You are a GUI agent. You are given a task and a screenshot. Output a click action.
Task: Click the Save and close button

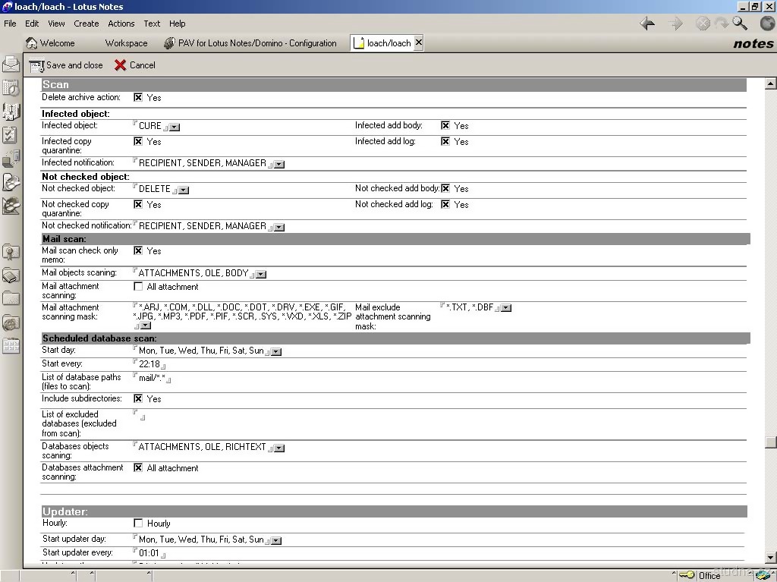coord(66,65)
